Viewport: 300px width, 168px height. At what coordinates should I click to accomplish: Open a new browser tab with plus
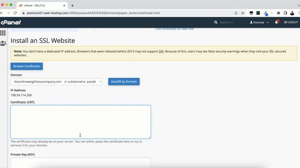coord(72,6)
